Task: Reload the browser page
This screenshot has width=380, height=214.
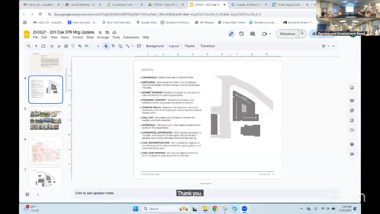Action: click(40, 14)
